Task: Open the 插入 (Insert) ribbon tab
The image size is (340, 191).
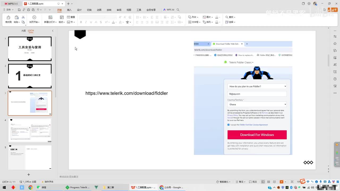Action: pyautogui.click(x=69, y=10)
